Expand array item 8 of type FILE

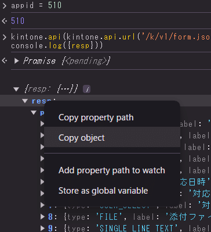pyautogui.click(x=42, y=217)
